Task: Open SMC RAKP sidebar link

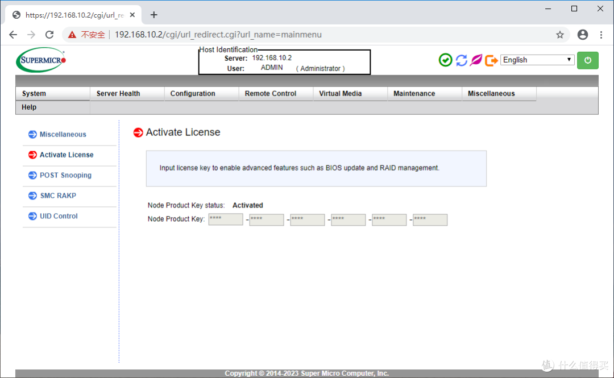Action: pyautogui.click(x=58, y=196)
